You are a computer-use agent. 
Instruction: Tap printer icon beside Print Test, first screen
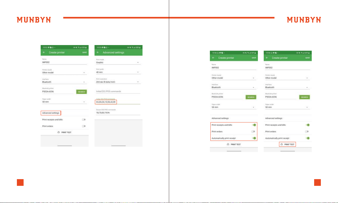[58, 132]
